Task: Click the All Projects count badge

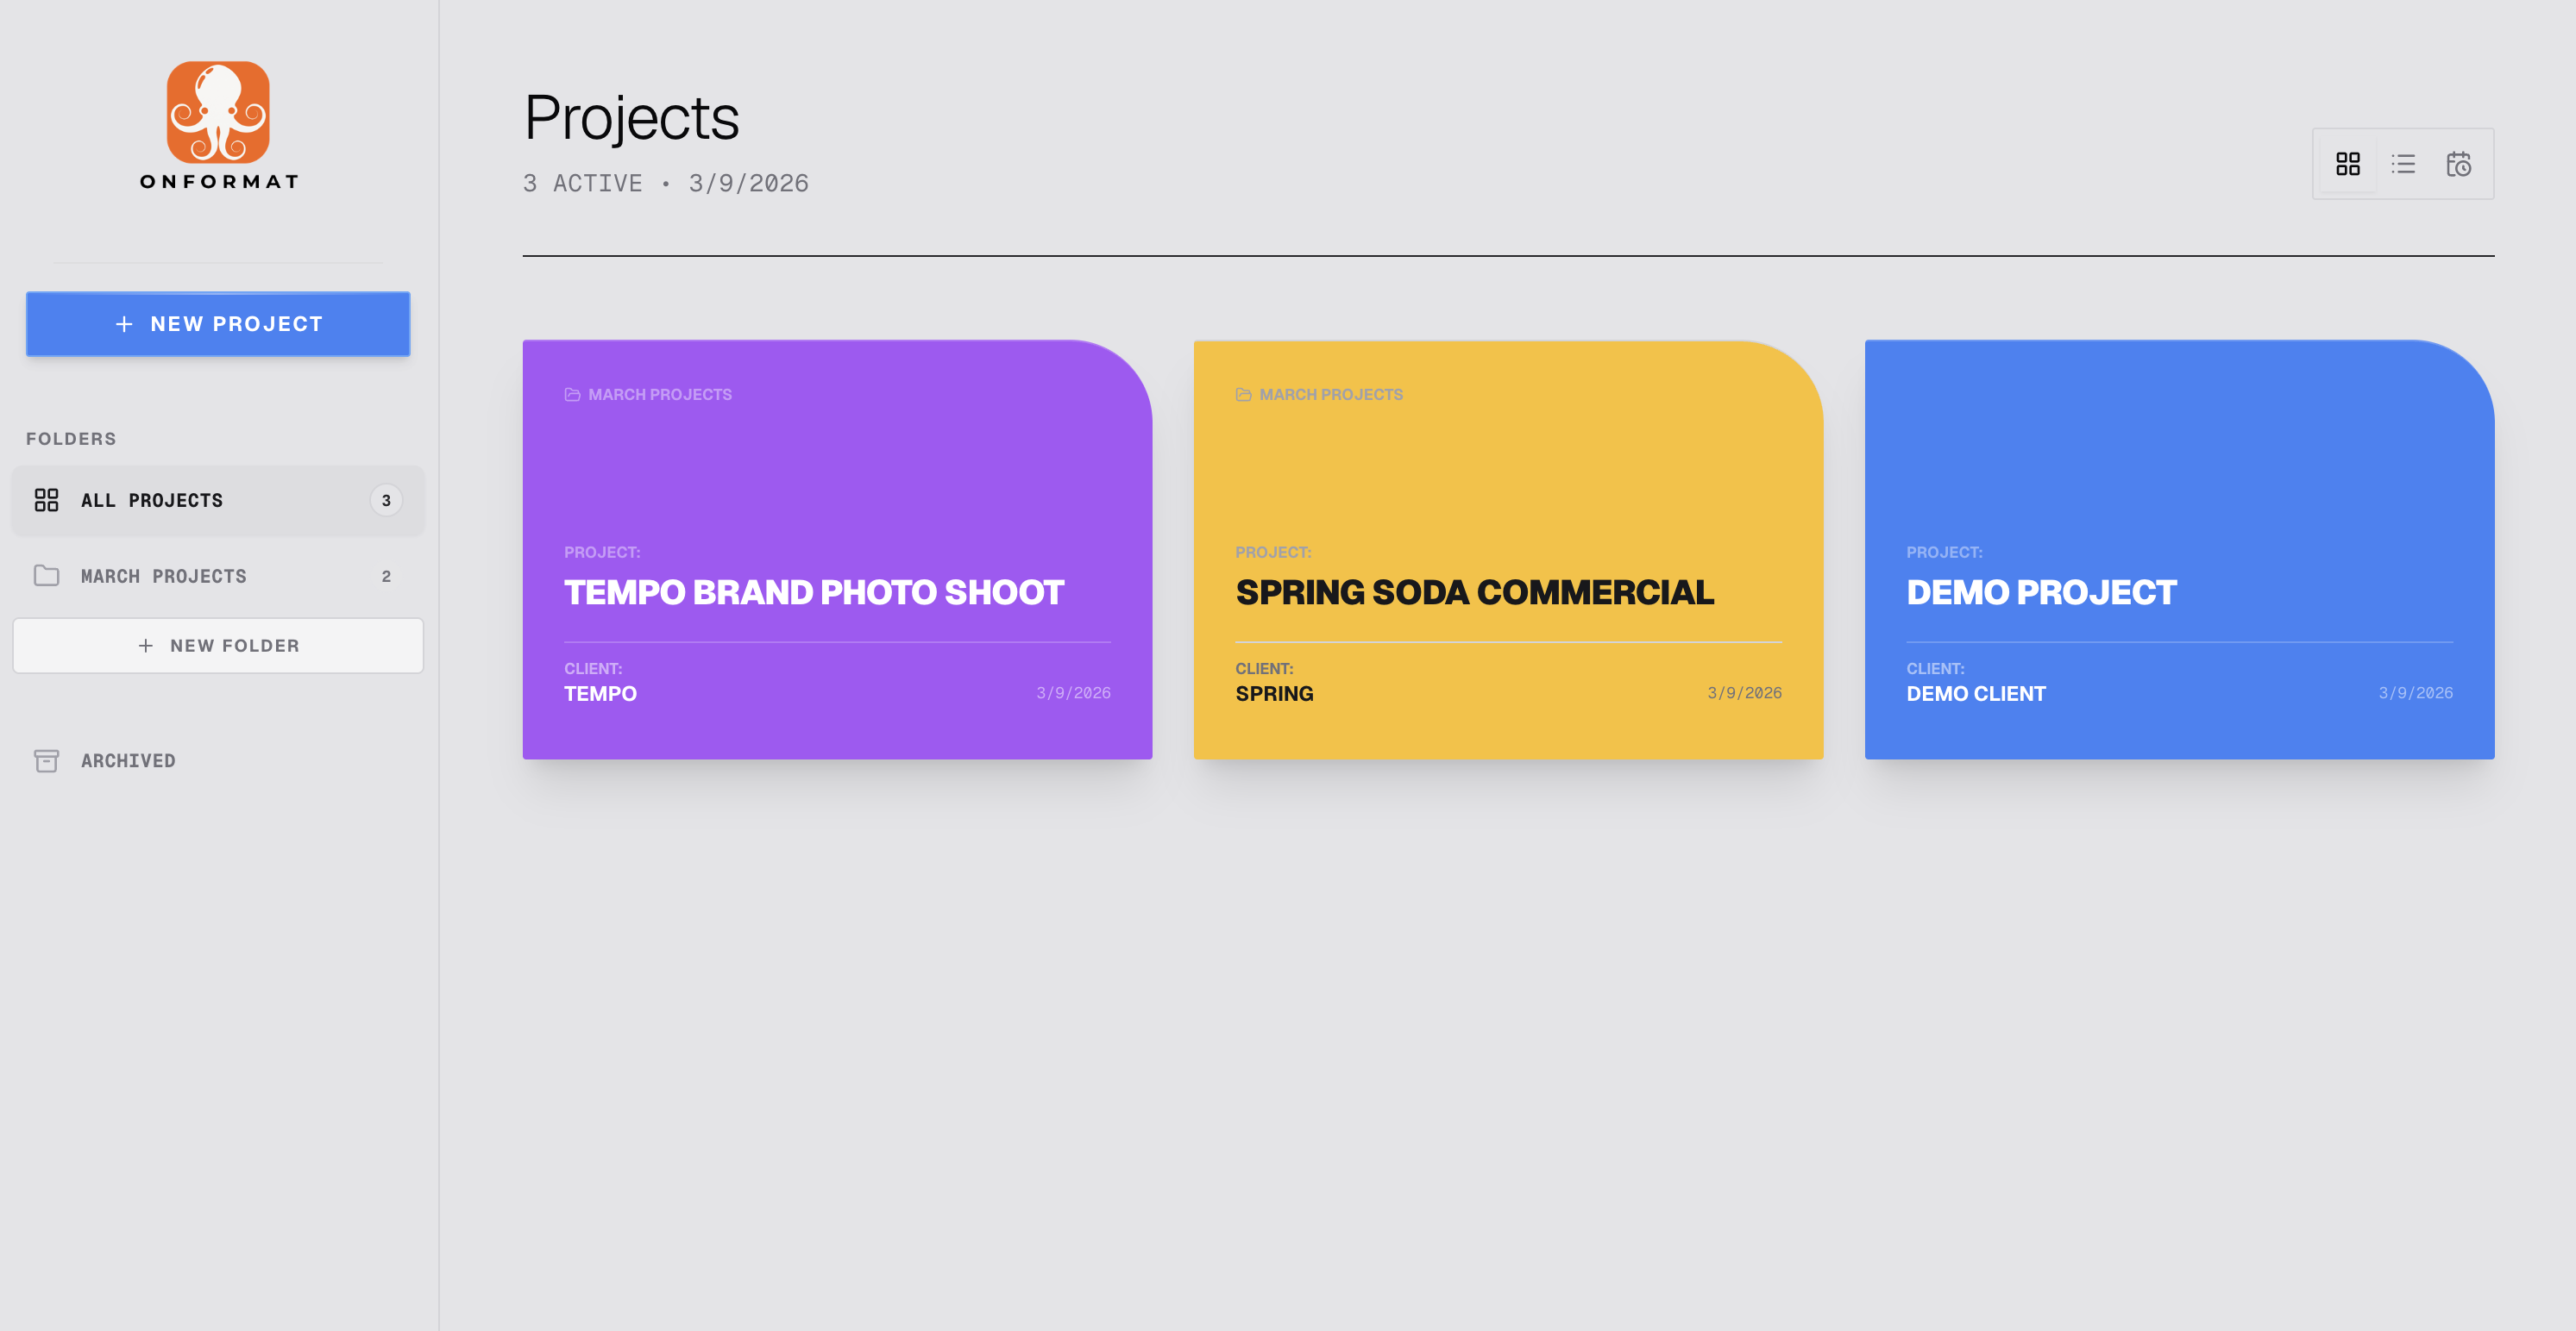Action: (x=386, y=500)
